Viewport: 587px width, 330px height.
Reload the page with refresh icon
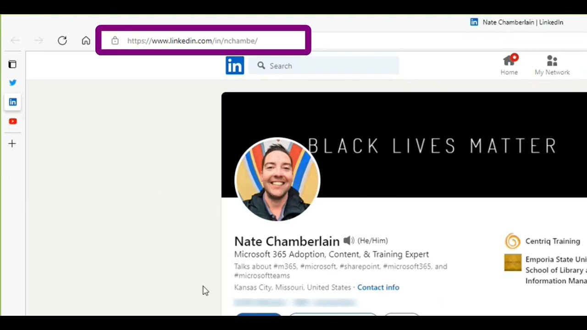[x=62, y=40]
